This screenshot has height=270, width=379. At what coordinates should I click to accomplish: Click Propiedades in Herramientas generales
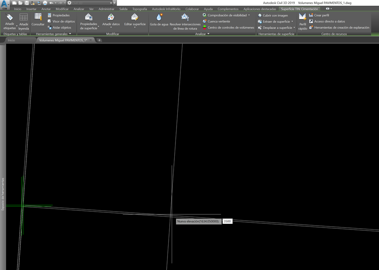point(58,15)
